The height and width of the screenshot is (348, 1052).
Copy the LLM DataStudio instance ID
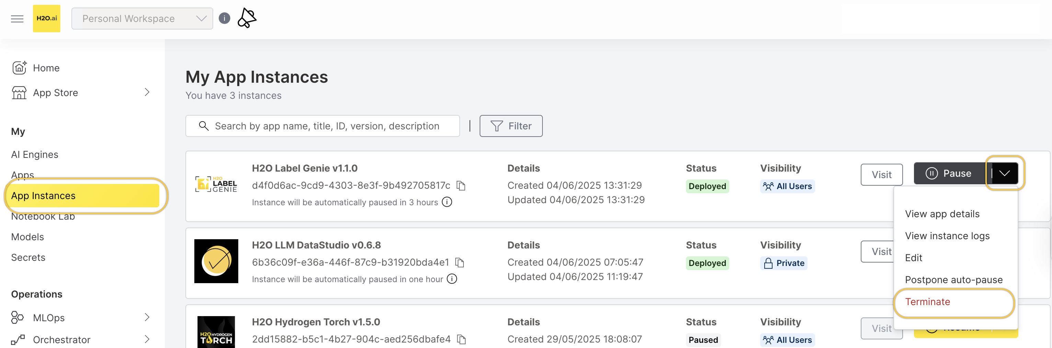(x=459, y=262)
